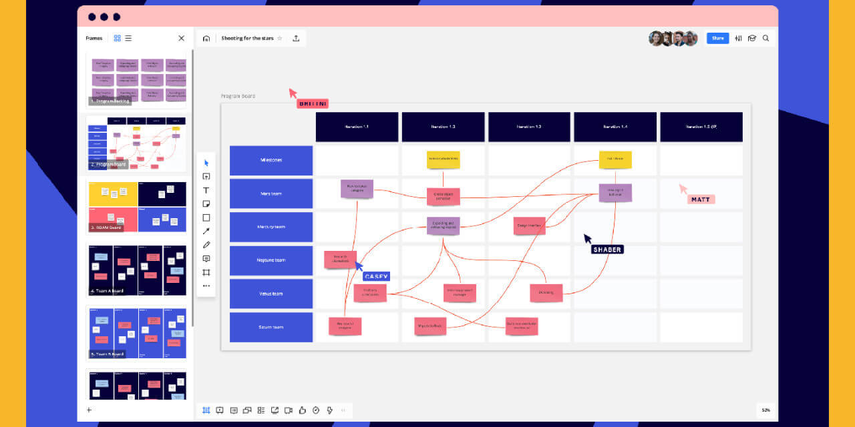Screen dimensions: 855x427
Task: Click the screen sharing icon in bottom bar
Action: click(275, 410)
